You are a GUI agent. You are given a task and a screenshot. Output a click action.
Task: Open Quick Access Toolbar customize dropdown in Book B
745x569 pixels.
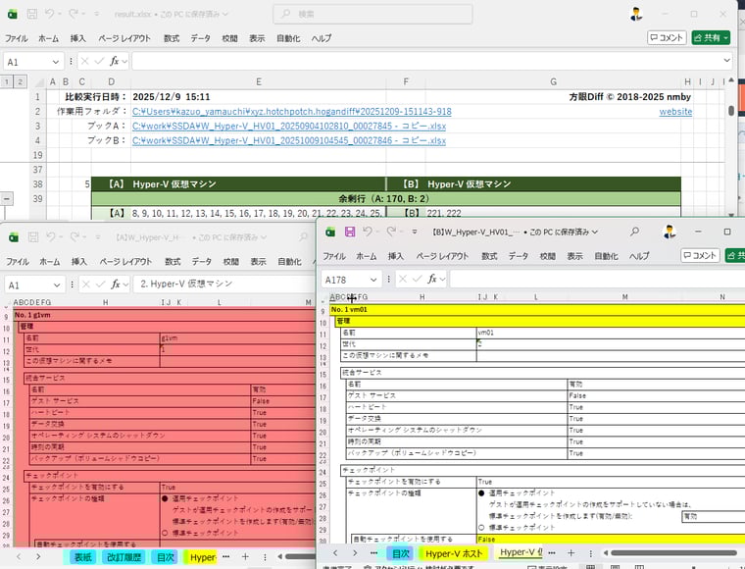(x=415, y=232)
